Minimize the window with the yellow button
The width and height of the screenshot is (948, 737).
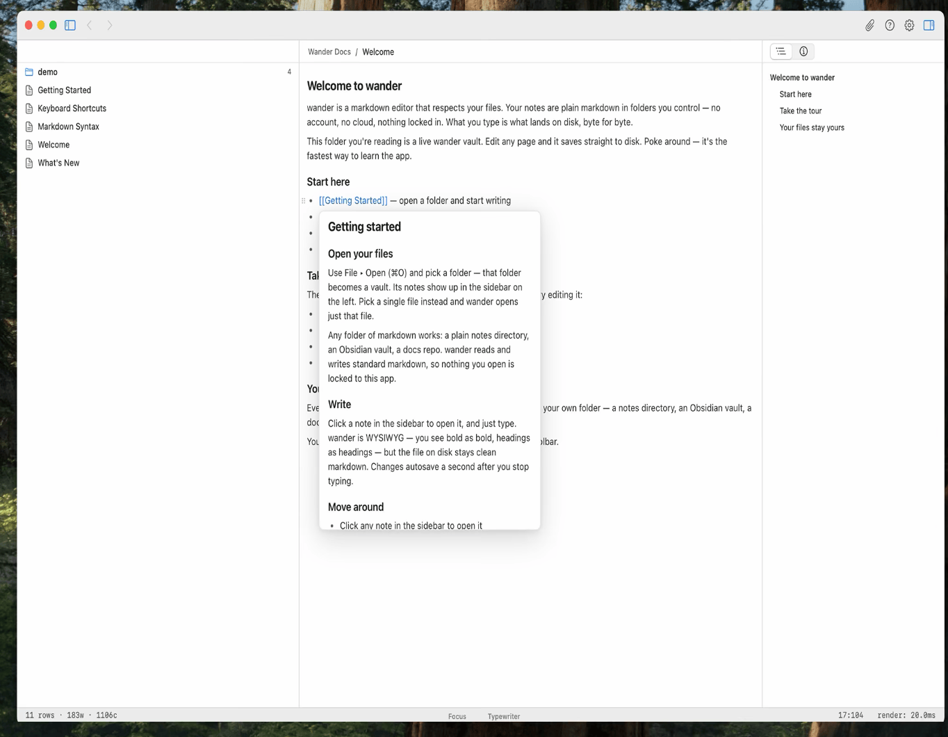41,25
